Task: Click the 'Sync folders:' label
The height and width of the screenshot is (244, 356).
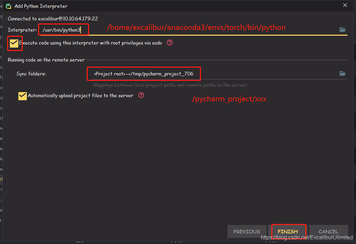Action: [x=31, y=74]
